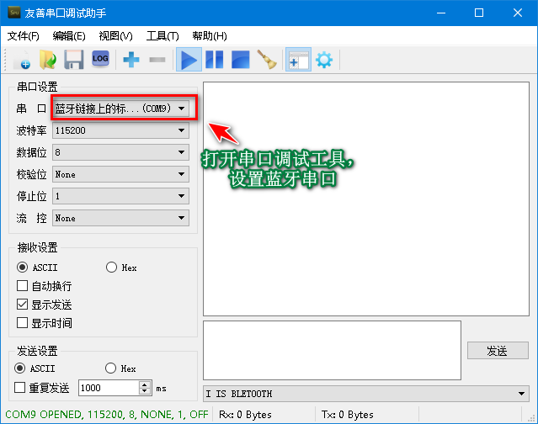The image size is (538, 424).
Task: Open the 视图(V) menu
Action: coord(115,35)
